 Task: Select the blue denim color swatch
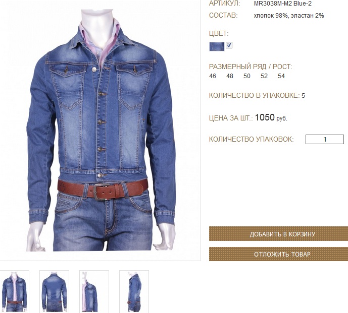tap(217, 46)
